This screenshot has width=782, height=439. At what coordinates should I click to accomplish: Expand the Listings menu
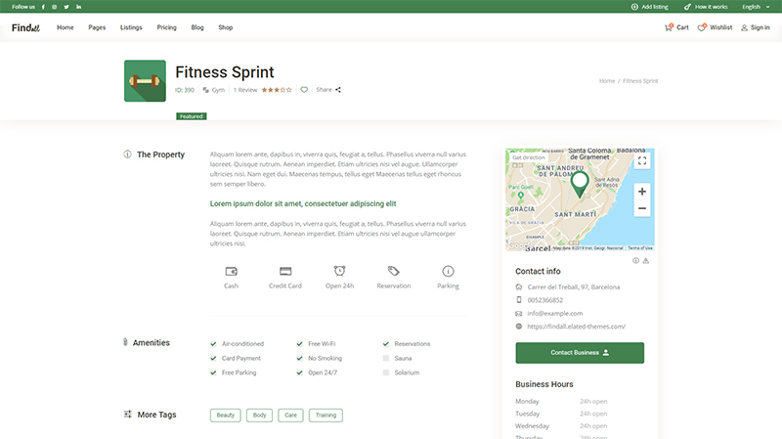coord(131,27)
